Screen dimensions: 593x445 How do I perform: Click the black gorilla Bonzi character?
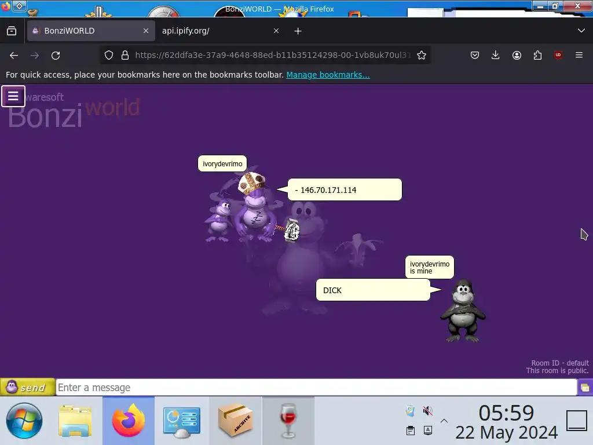tap(463, 311)
